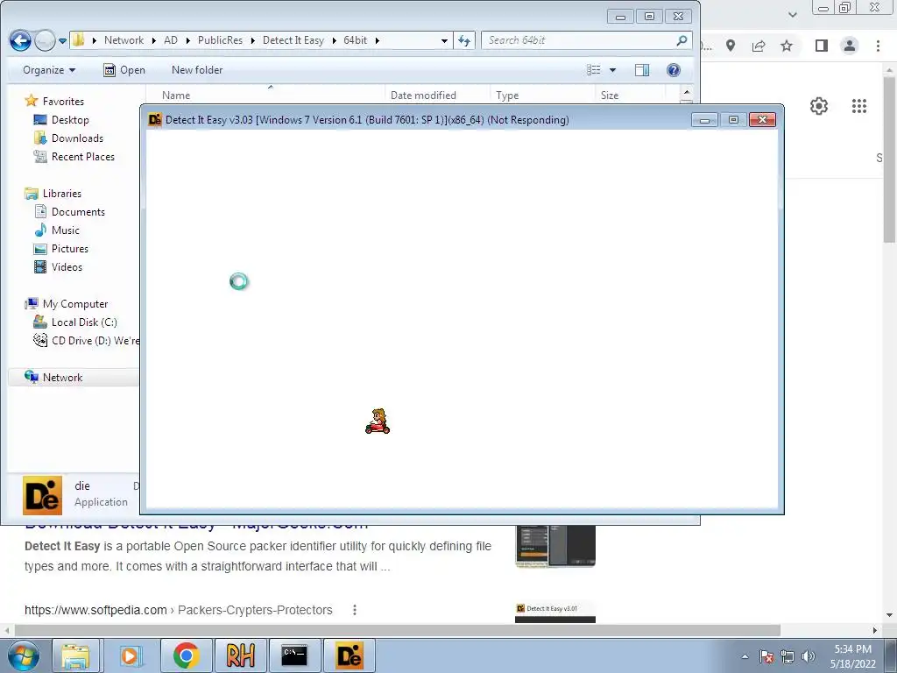Viewport: 897px width, 673px height.
Task: Open Chrome profile avatar icon
Action: (850, 46)
